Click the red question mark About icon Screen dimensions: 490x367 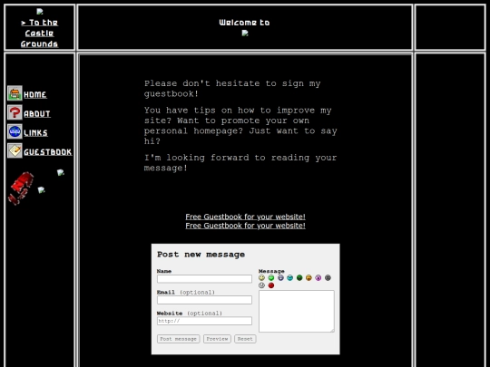(15, 112)
